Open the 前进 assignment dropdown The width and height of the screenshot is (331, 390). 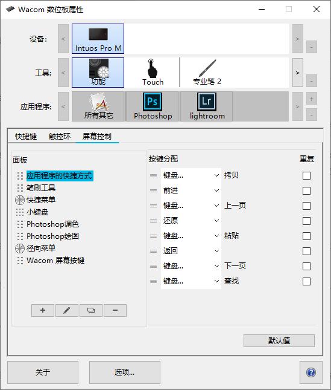(191, 191)
